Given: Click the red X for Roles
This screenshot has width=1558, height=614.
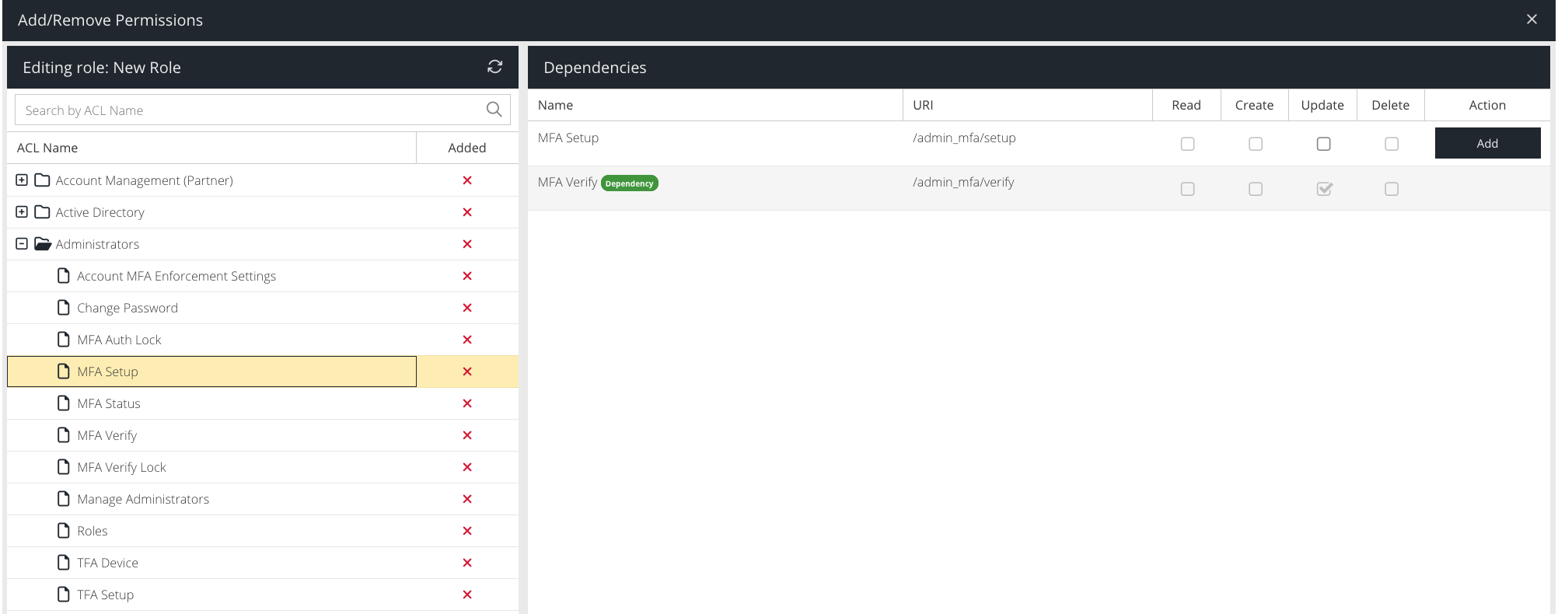Looking at the screenshot, I should 467,531.
